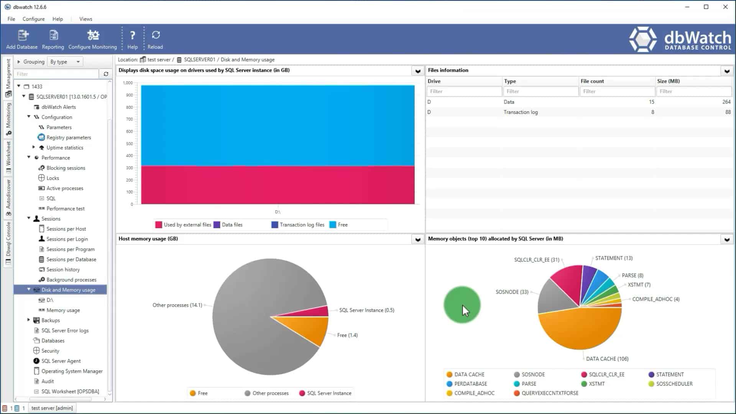
Task: Click the SQLSERVER01 breadcrumb link
Action: tap(199, 60)
